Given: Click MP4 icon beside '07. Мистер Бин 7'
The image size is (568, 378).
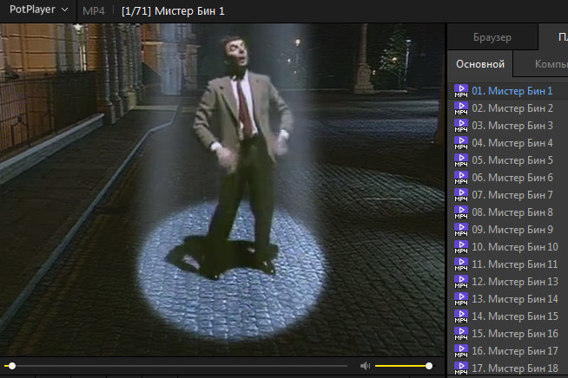Looking at the screenshot, I should tap(461, 195).
